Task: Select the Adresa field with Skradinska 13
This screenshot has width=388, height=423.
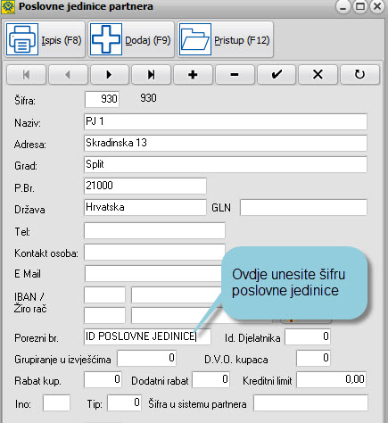Action: [x=226, y=143]
